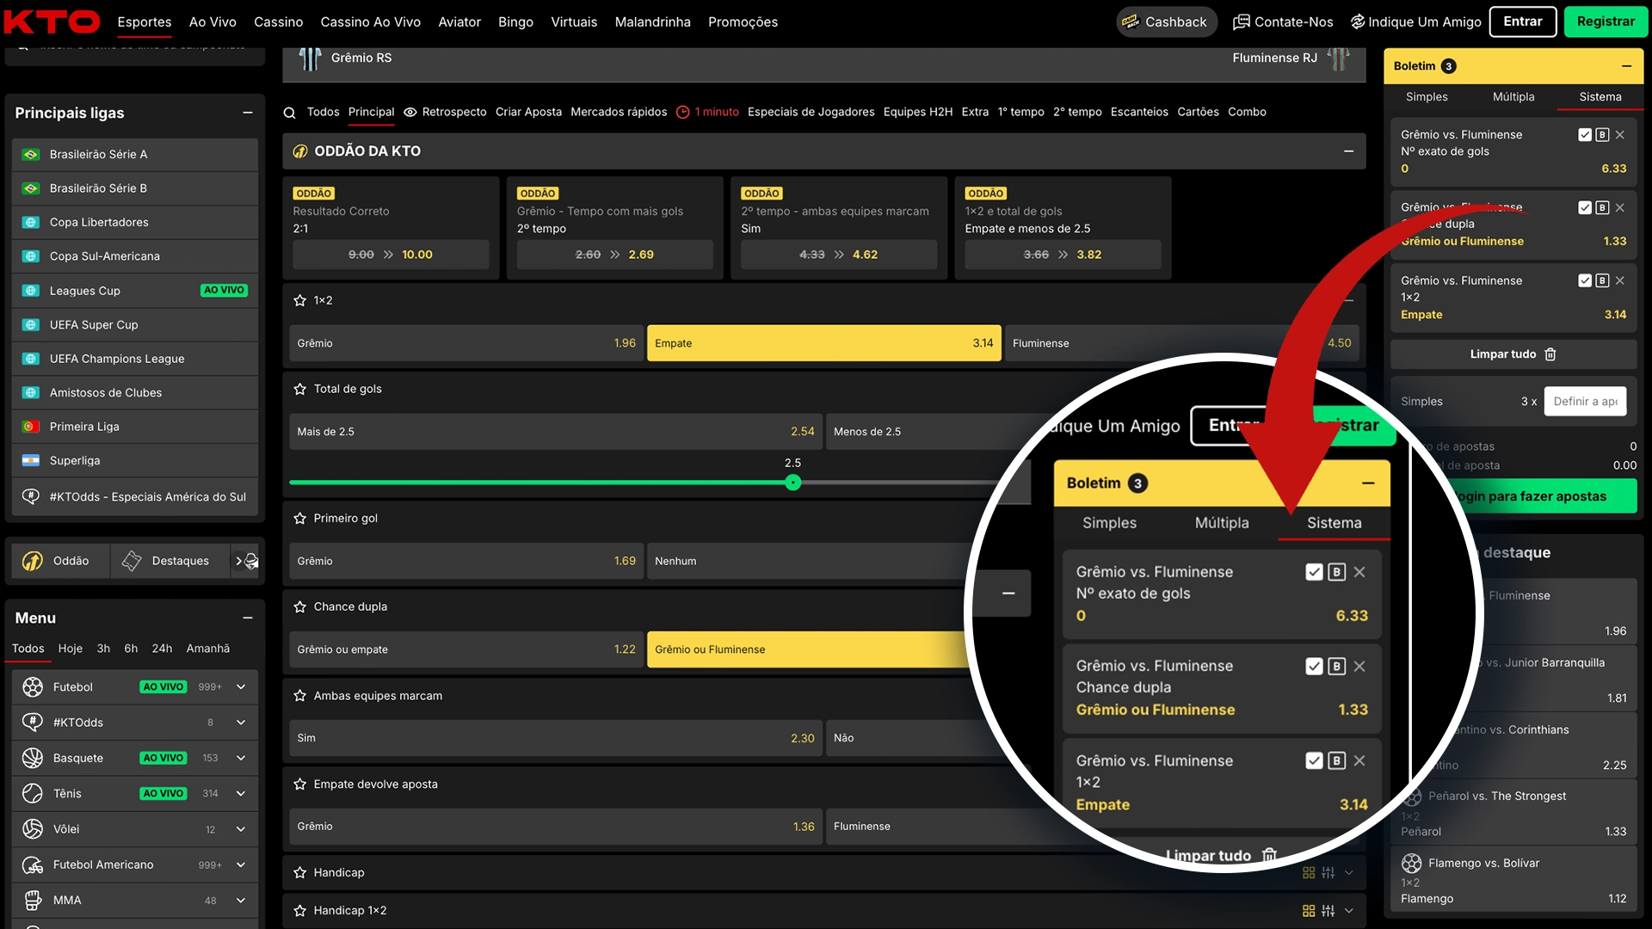Image resolution: width=1652 pixels, height=929 pixels.
Task: Select Sim 2.30 in Ambas equipes marcam
Action: (555, 738)
